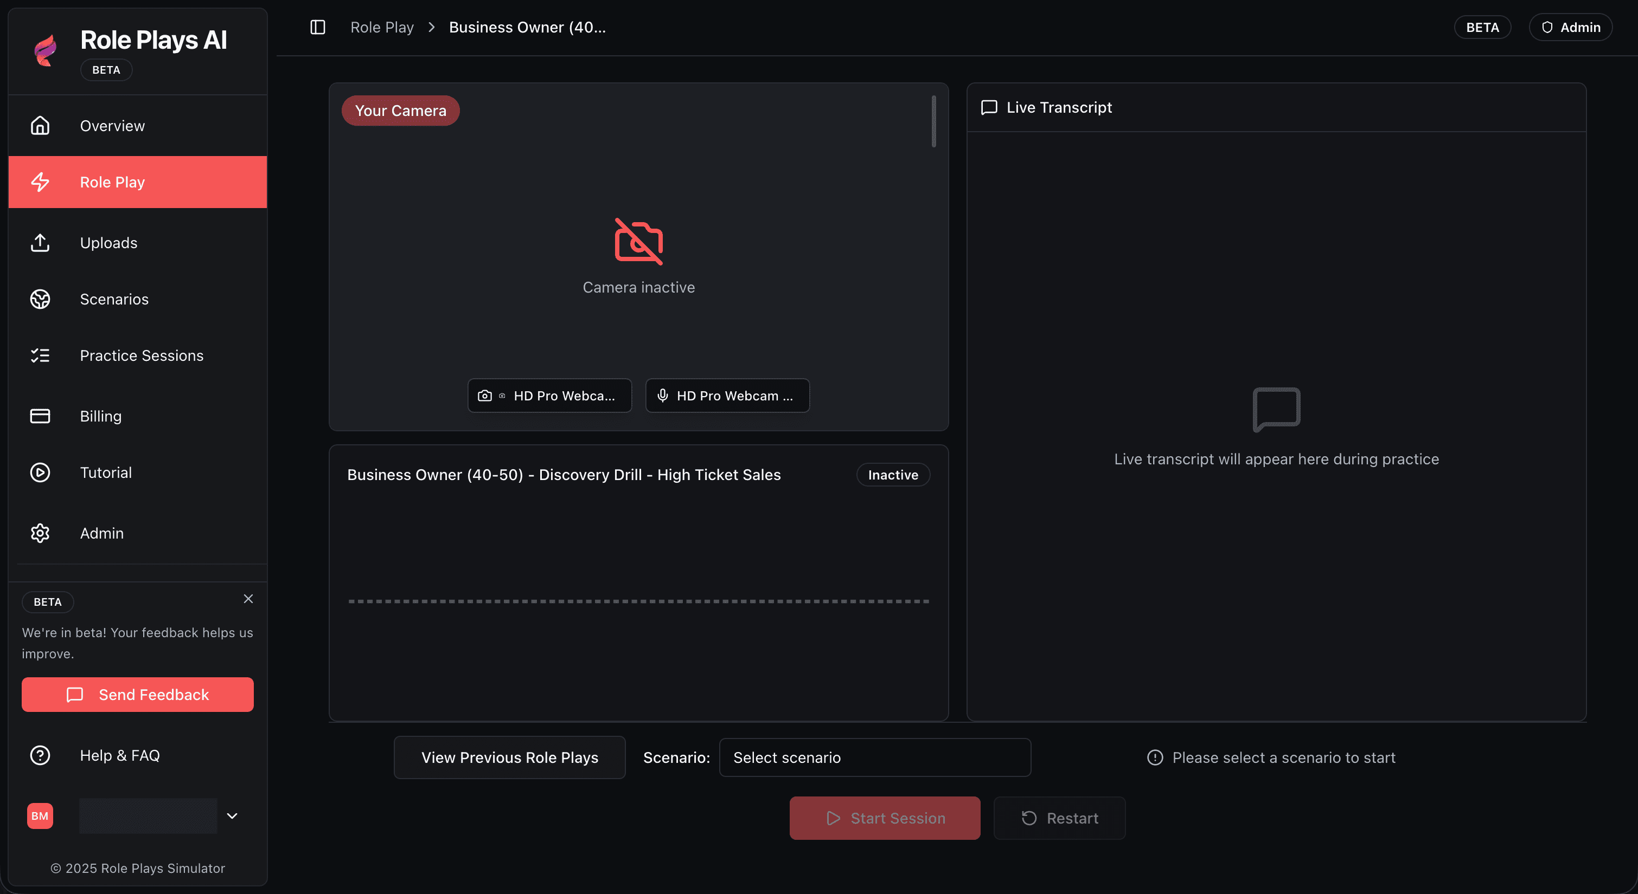This screenshot has width=1638, height=894.
Task: Select the Role Play sidebar item
Action: [137, 183]
